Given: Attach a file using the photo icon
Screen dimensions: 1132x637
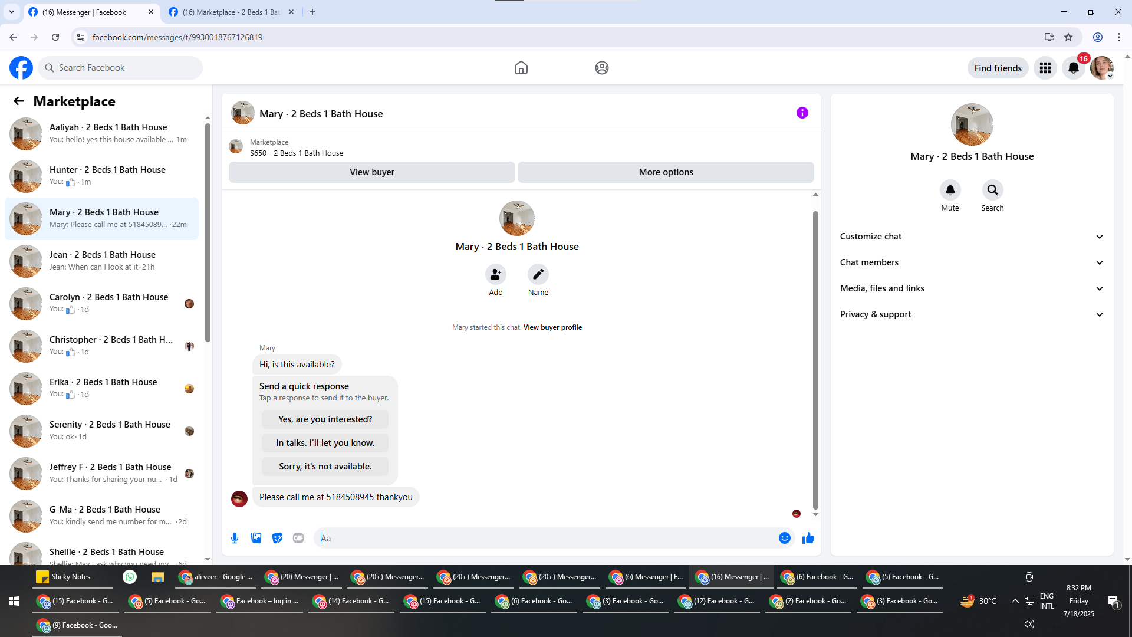Looking at the screenshot, I should point(256,538).
